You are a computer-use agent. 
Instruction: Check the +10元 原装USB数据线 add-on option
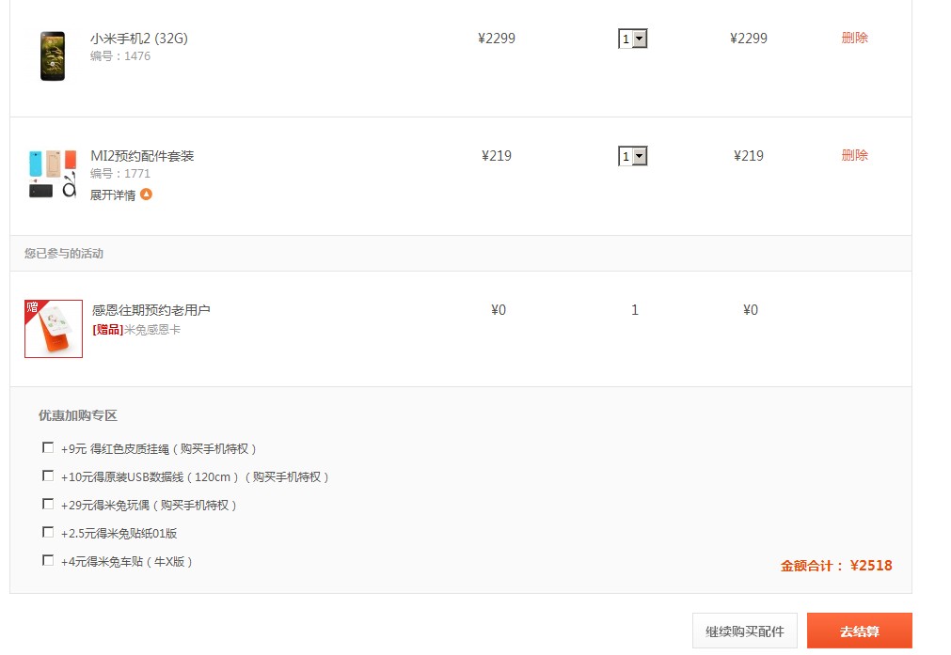[48, 476]
